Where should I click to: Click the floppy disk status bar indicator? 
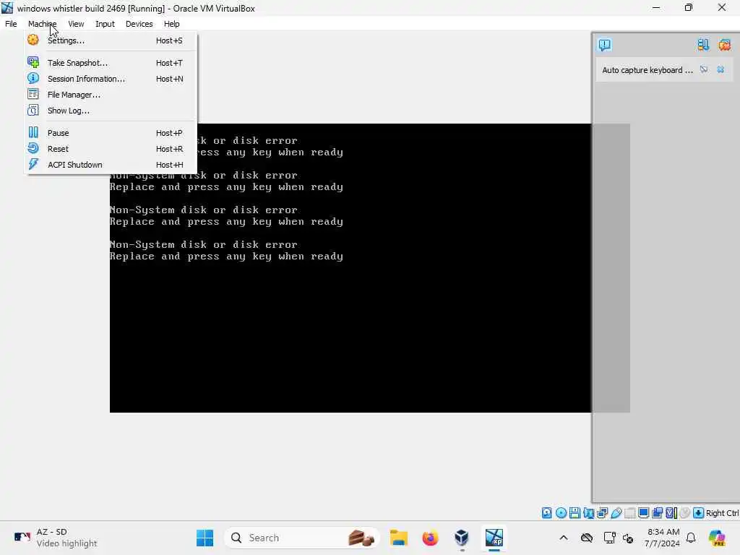575,513
